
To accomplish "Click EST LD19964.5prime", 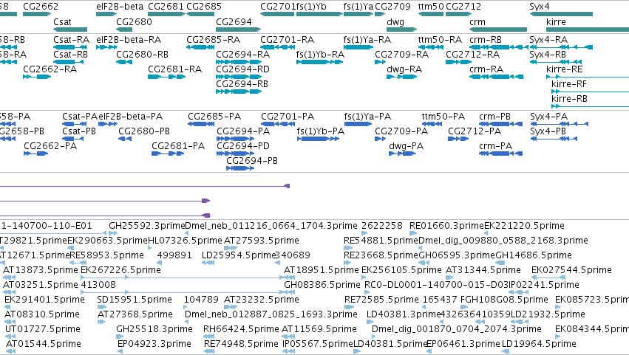I will point(506,351).
